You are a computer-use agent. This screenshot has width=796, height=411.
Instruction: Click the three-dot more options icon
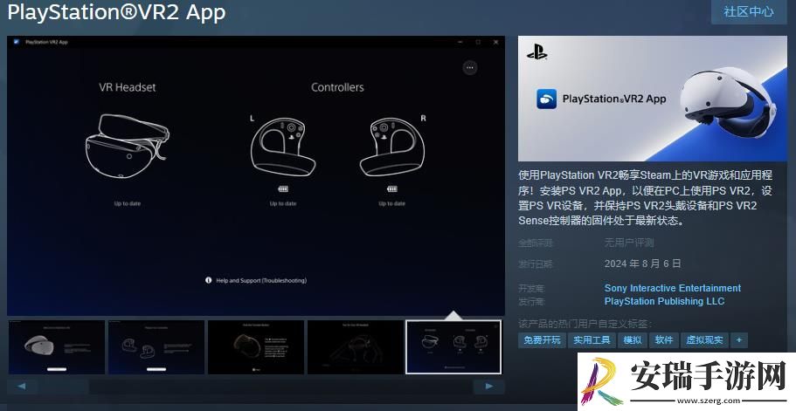point(470,67)
